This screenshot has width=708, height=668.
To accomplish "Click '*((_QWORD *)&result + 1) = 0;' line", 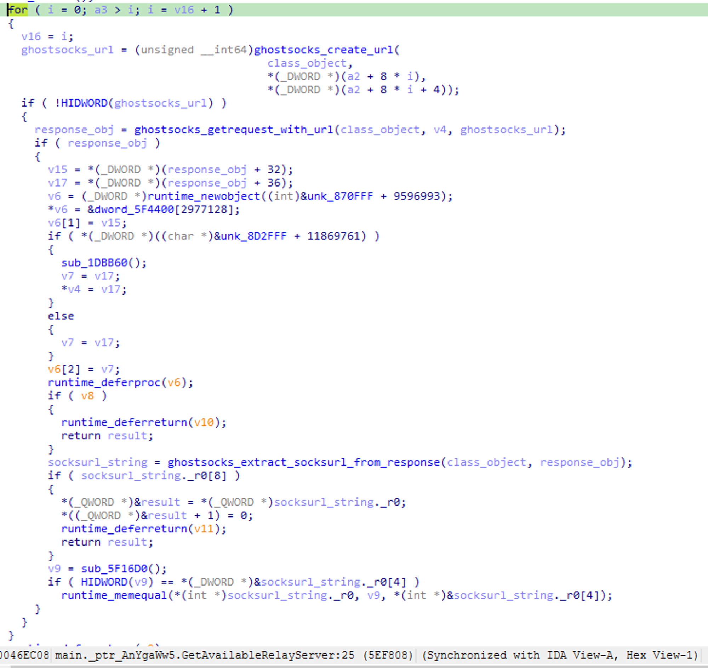I will point(157,515).
